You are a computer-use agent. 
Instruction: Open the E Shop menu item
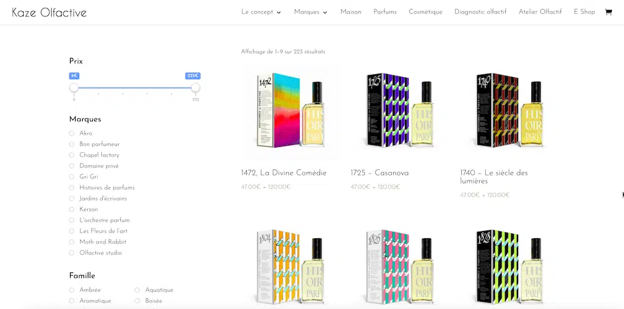(x=584, y=12)
